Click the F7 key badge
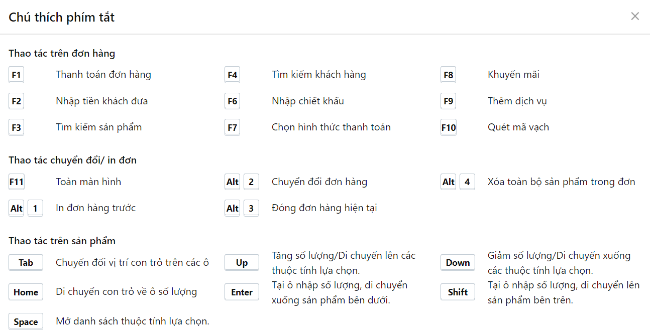Image resolution: width=650 pixels, height=336 pixels. [232, 127]
